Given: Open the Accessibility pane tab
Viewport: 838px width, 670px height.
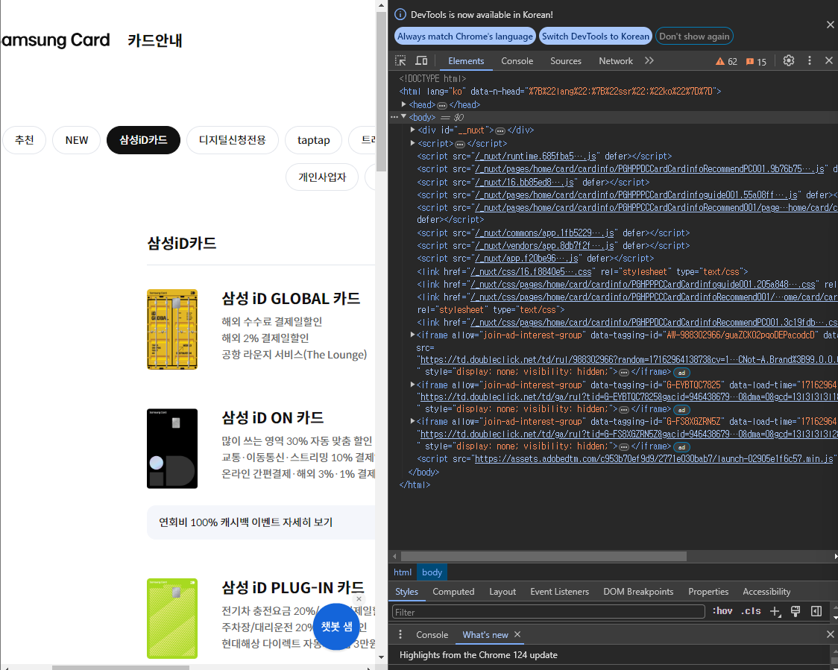Looking at the screenshot, I should [x=766, y=592].
